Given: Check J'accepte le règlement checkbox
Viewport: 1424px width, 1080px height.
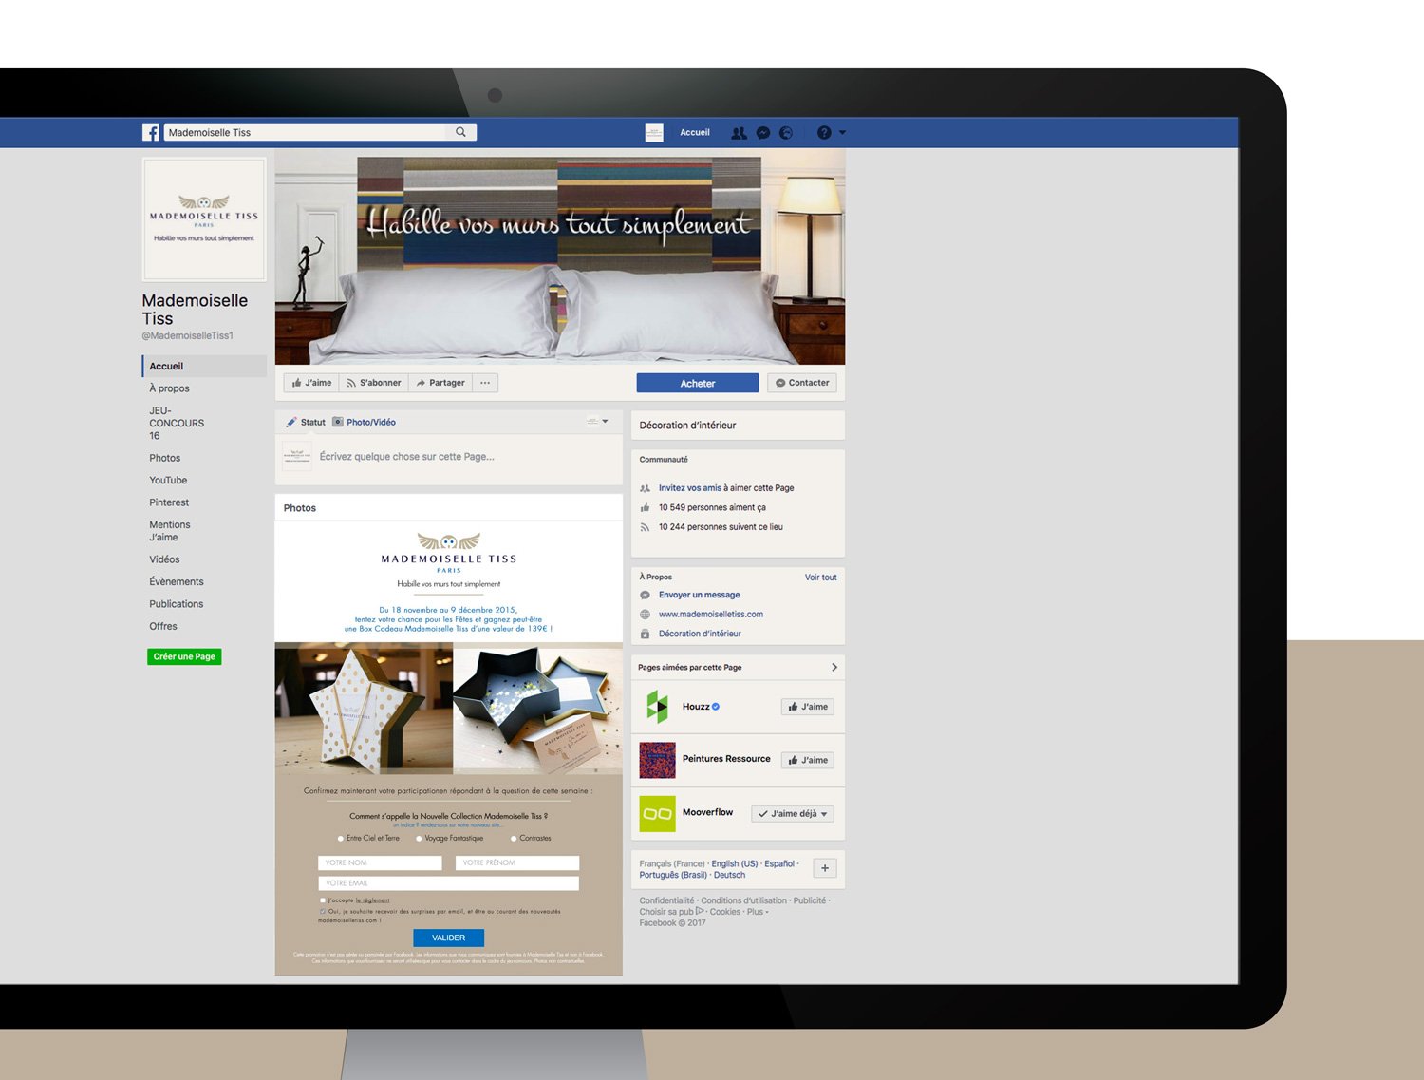Looking at the screenshot, I should (323, 900).
